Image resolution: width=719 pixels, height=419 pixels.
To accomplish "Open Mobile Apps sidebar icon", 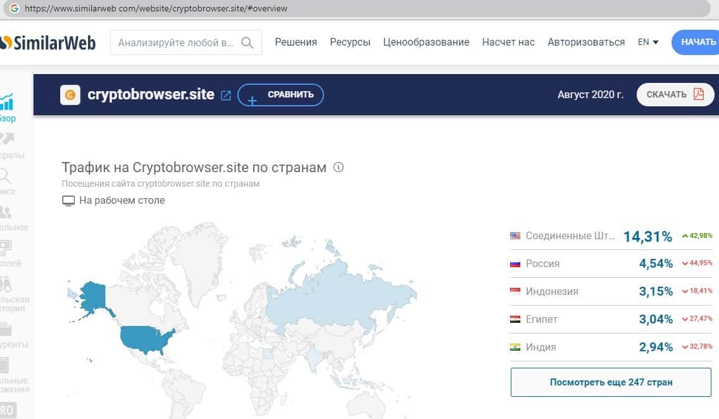I will [x=4, y=365].
